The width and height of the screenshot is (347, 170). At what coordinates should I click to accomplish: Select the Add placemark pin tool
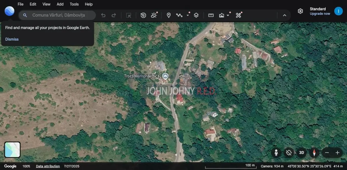tap(169, 15)
